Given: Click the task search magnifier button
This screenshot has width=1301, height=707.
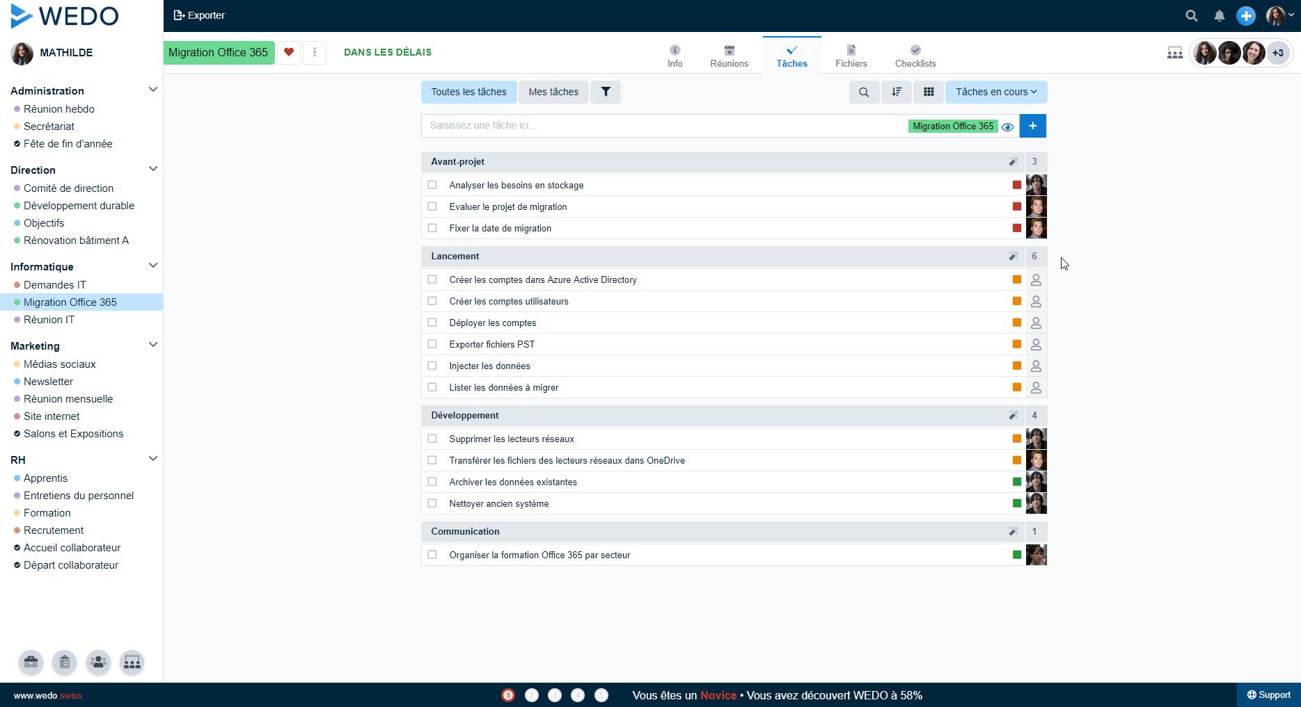Looking at the screenshot, I should pyautogui.click(x=864, y=92).
